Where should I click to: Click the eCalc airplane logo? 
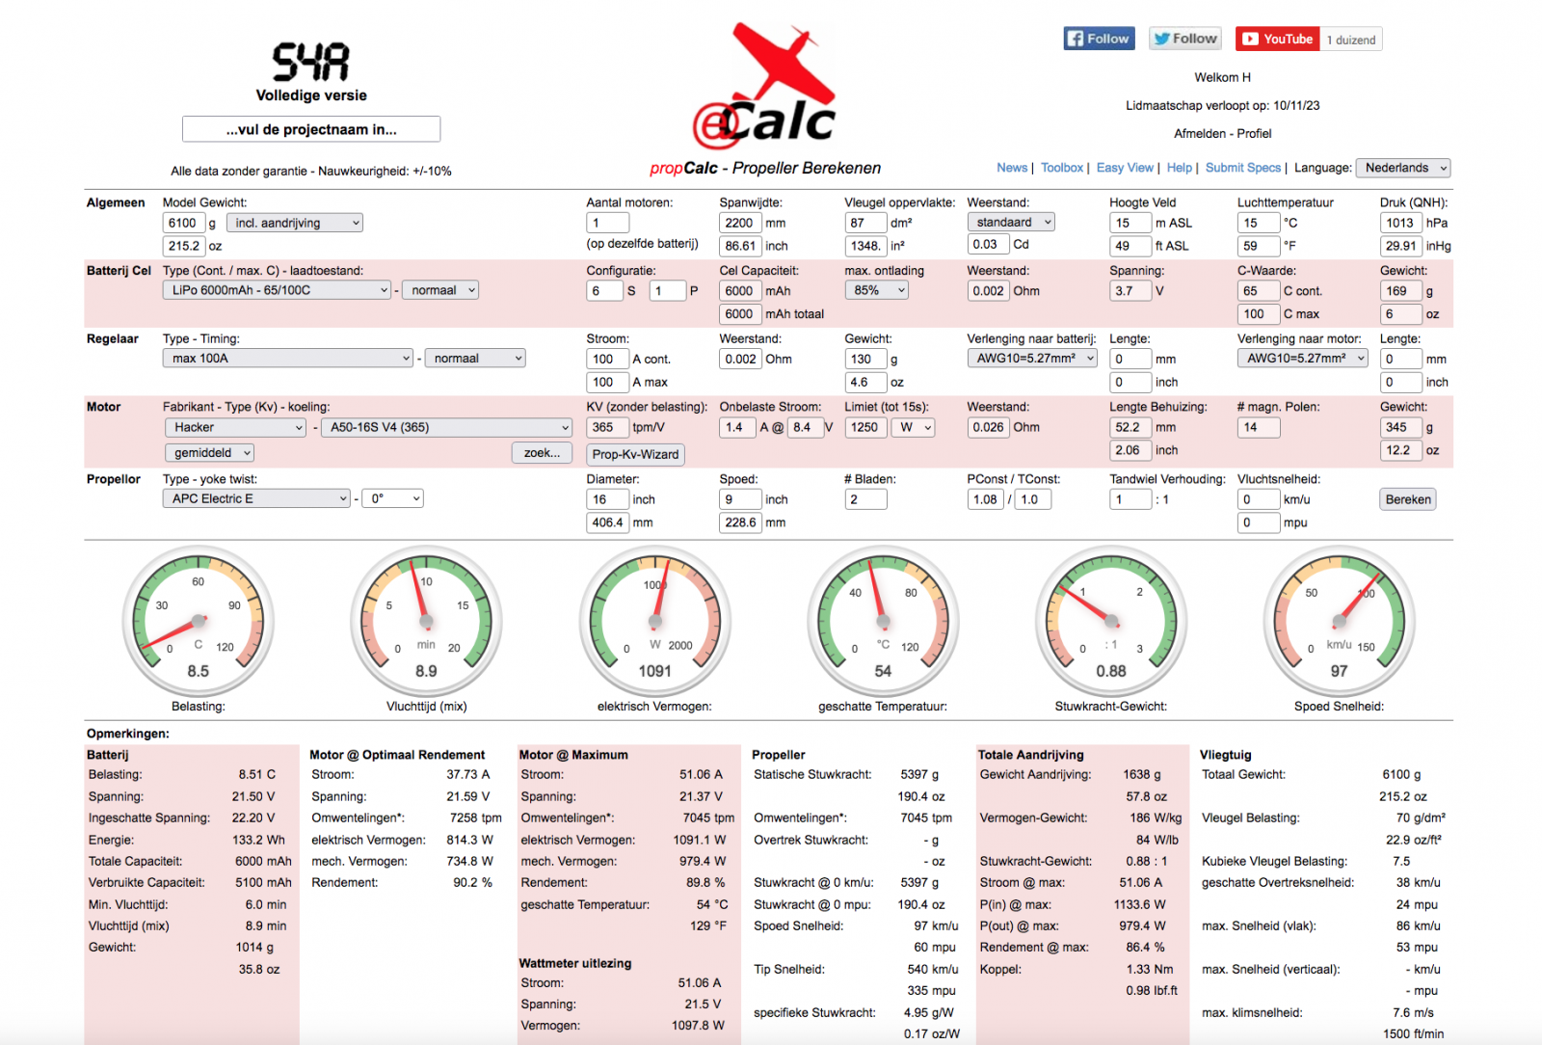pos(764,87)
